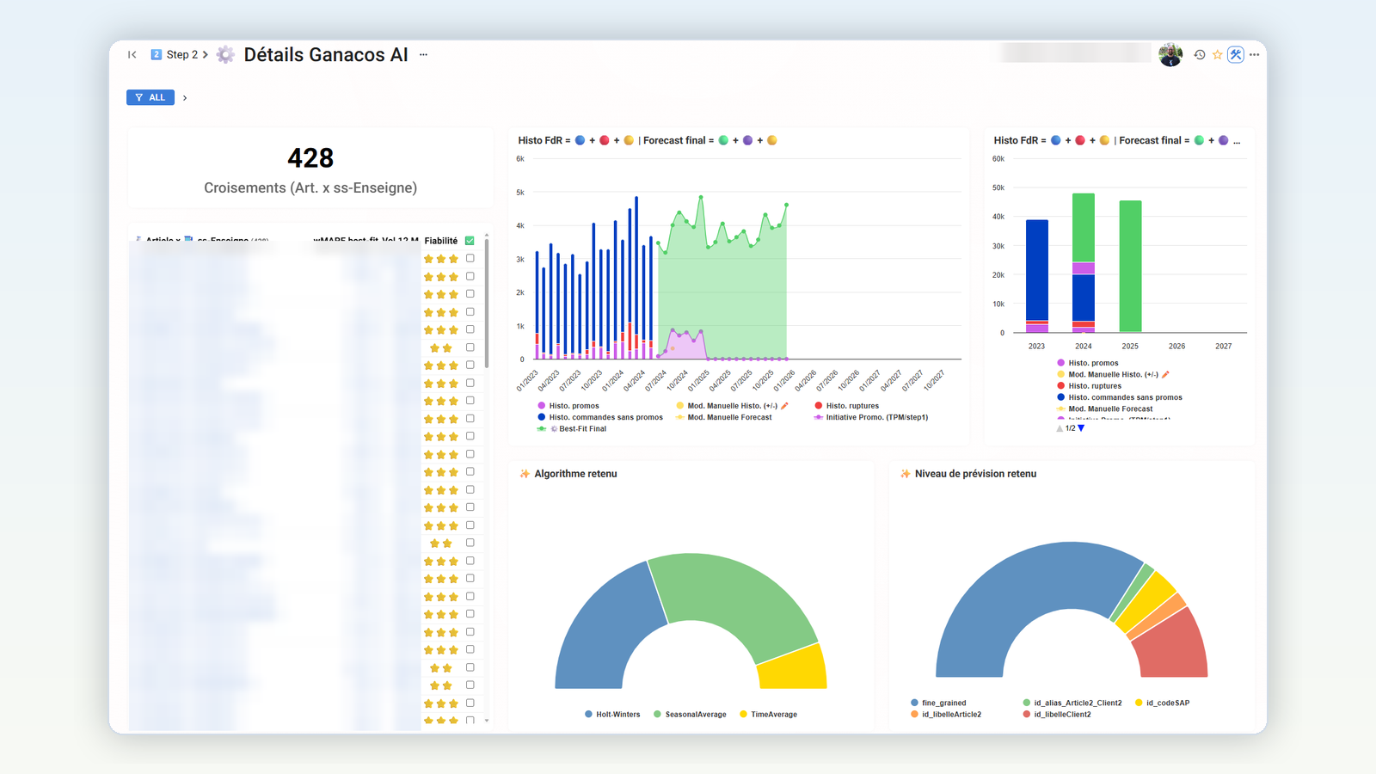Toggle Histo. promos in yearly chart legend

click(x=1088, y=363)
